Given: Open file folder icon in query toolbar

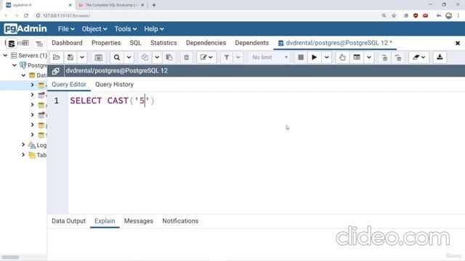Looking at the screenshot, I should [57, 57].
